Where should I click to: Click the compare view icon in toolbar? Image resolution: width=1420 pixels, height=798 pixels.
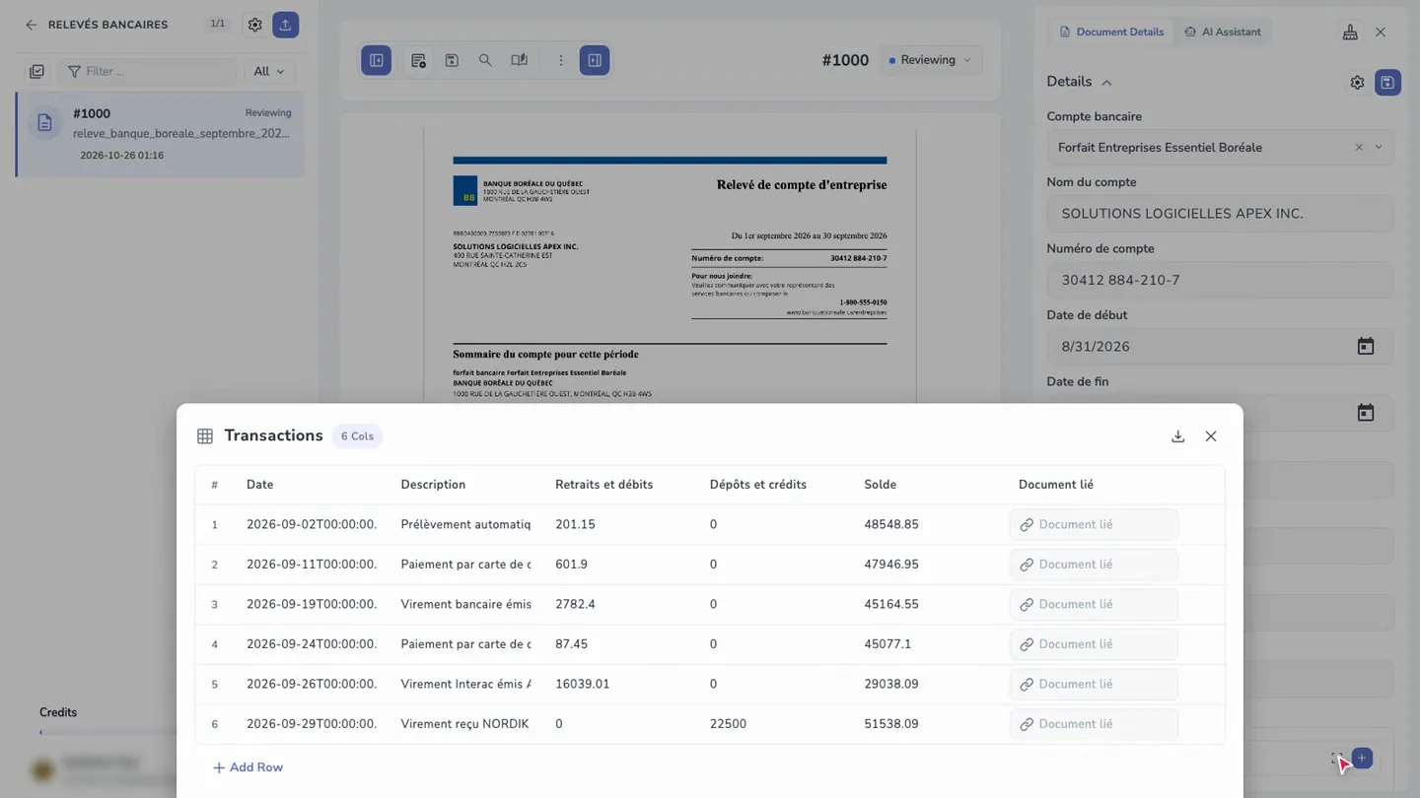tap(520, 60)
